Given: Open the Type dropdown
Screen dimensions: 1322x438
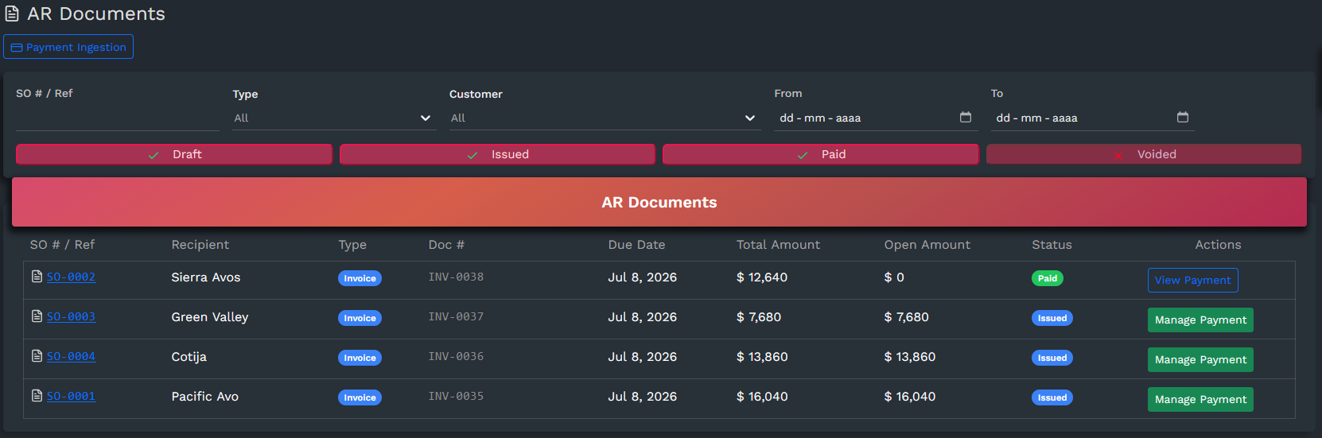Looking at the screenshot, I should [334, 118].
